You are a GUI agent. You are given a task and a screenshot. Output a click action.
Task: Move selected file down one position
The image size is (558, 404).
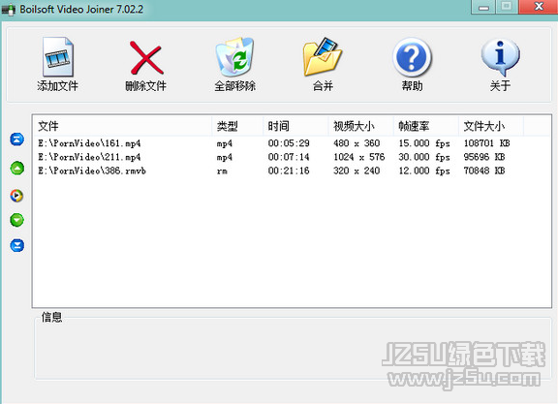click(16, 220)
